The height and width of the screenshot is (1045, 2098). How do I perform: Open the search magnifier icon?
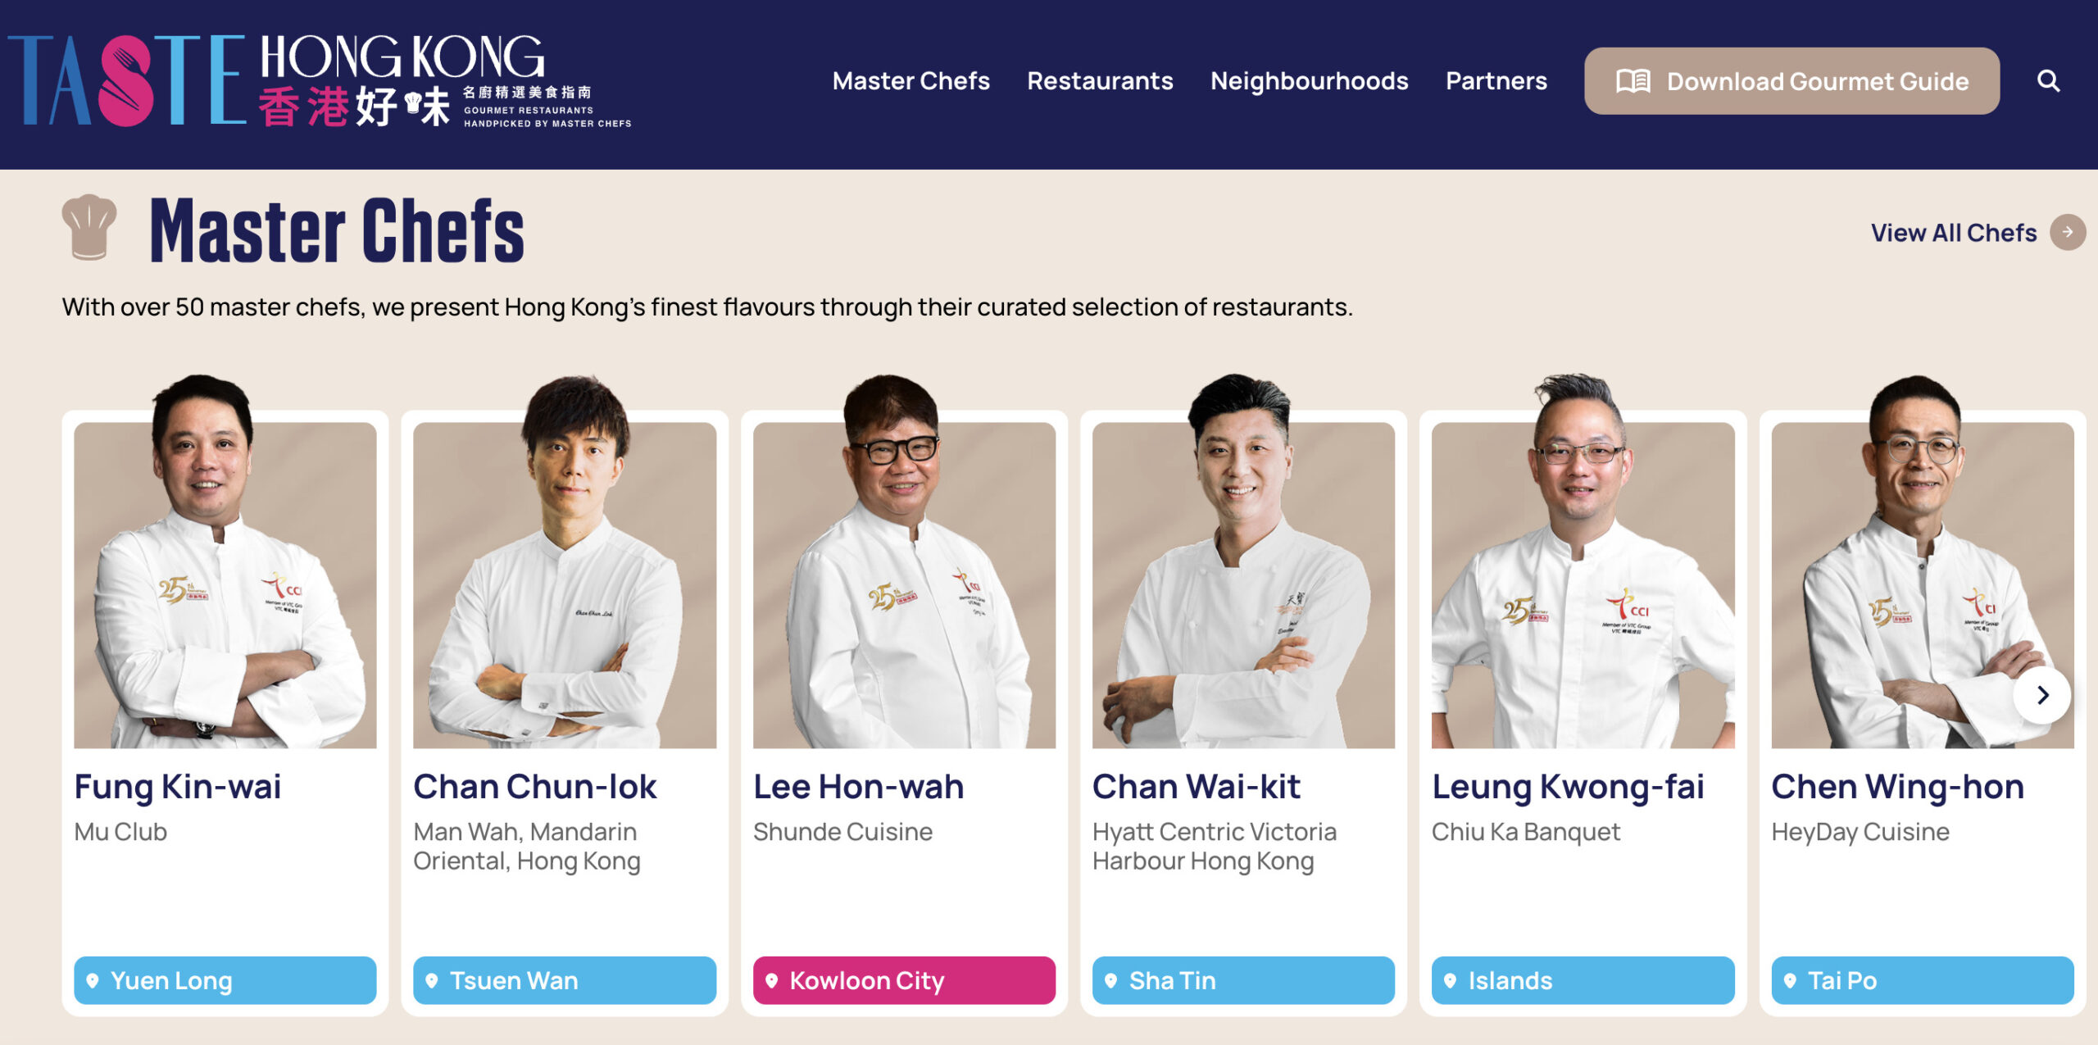2048,80
